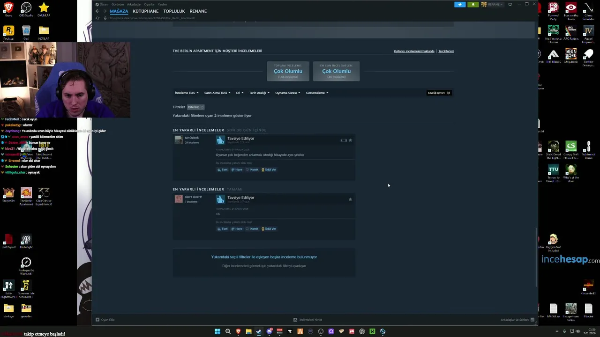
Task: Click the Steam page vertical scrollbar
Action: (x=536, y=256)
